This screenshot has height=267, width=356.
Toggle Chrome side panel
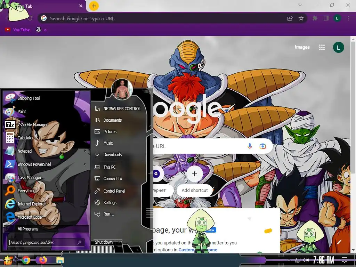click(x=326, y=18)
